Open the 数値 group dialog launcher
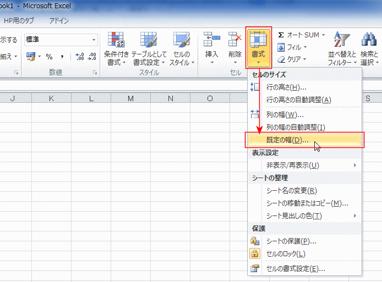 [95, 72]
